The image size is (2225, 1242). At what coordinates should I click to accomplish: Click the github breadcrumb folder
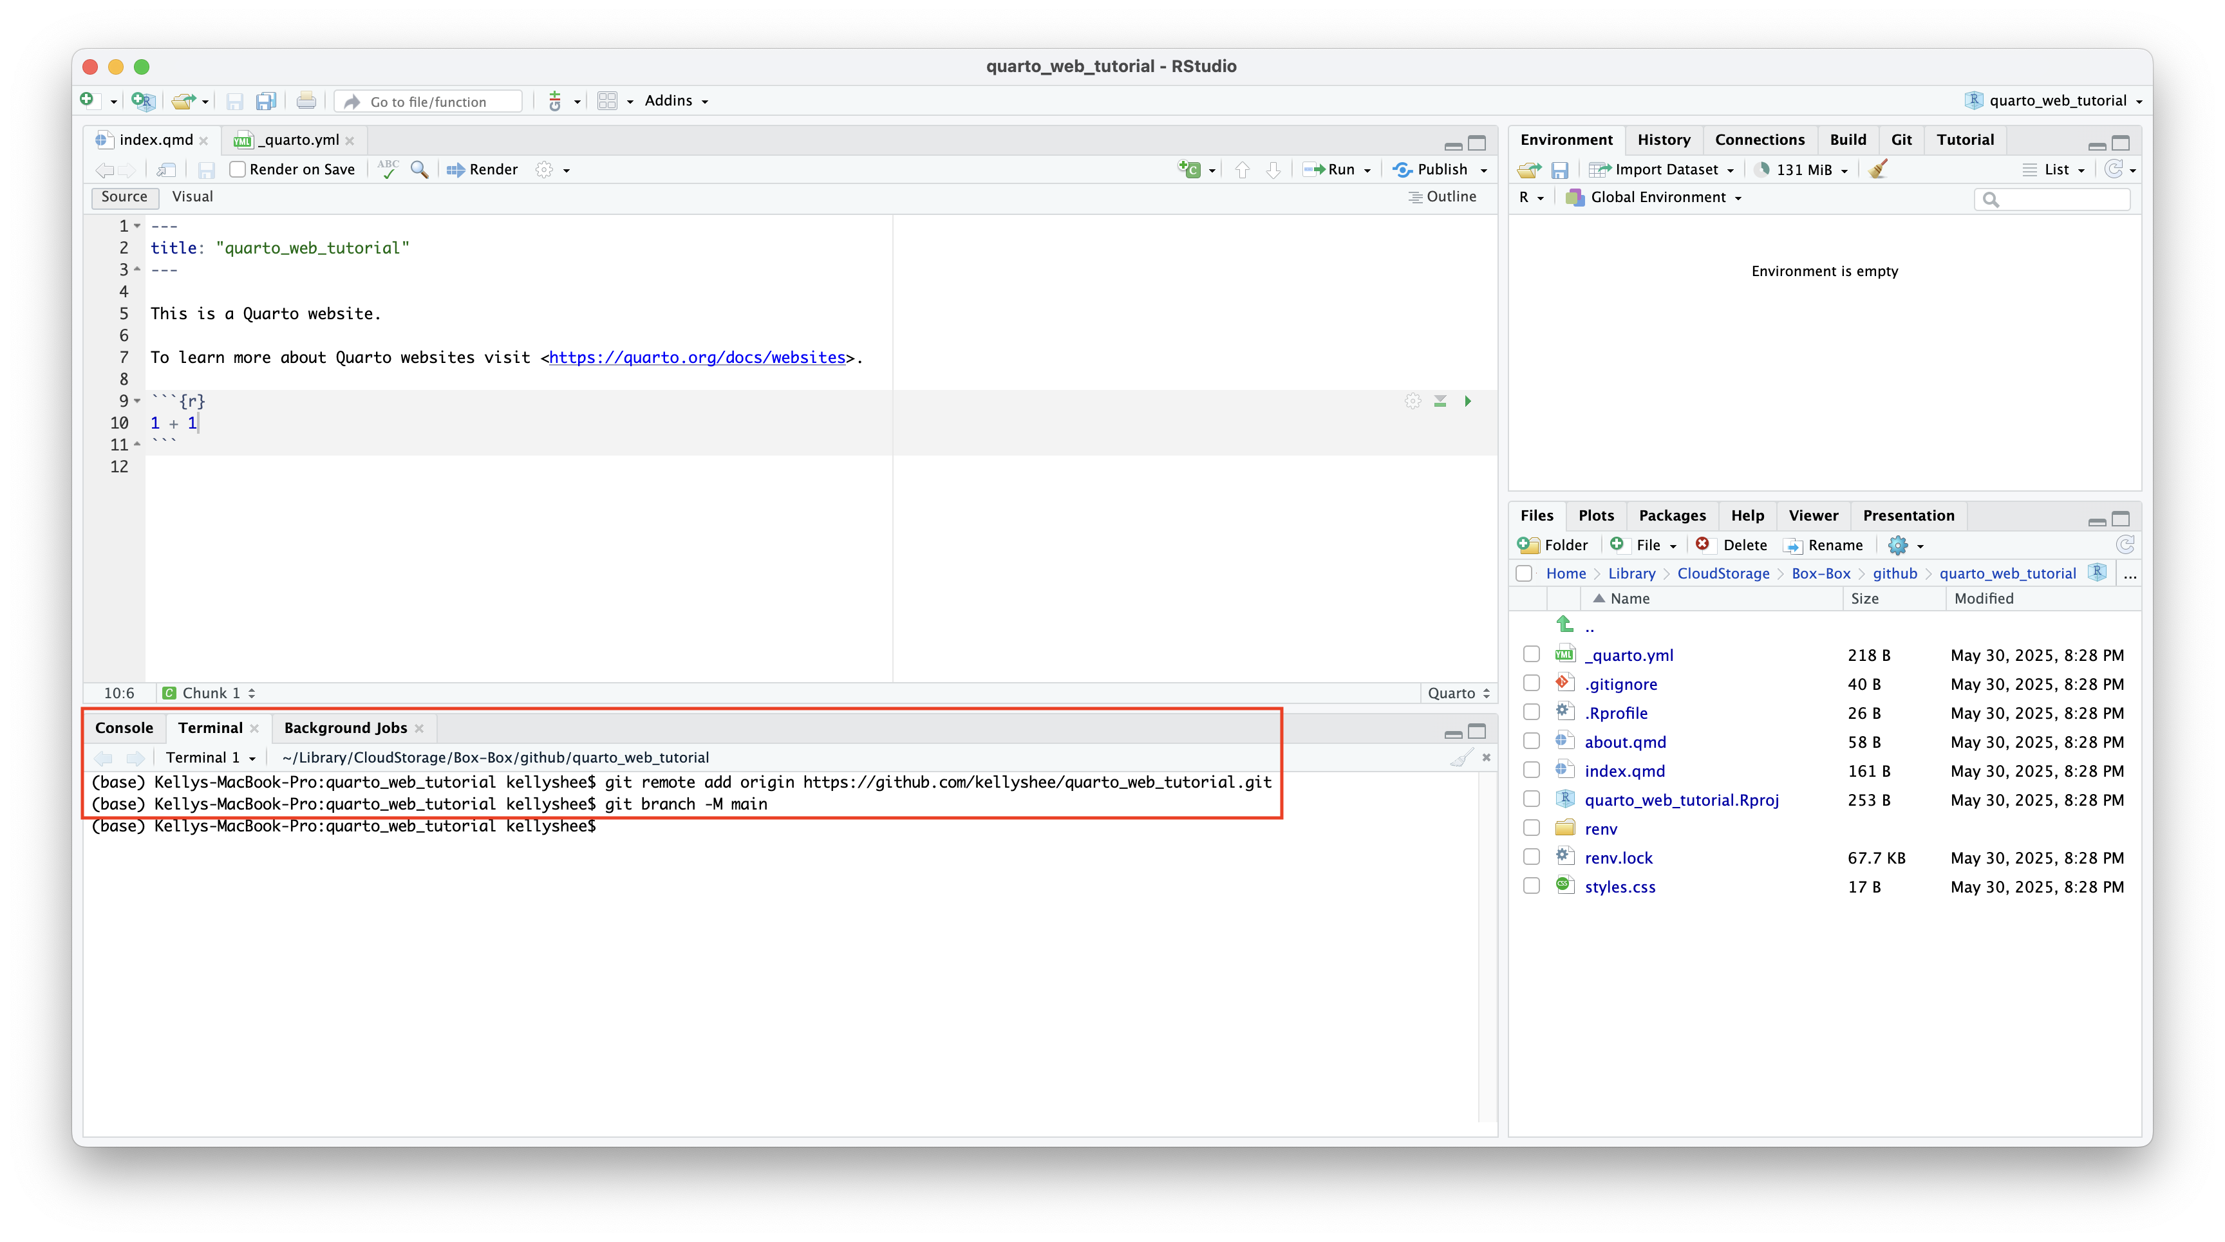pos(1894,573)
